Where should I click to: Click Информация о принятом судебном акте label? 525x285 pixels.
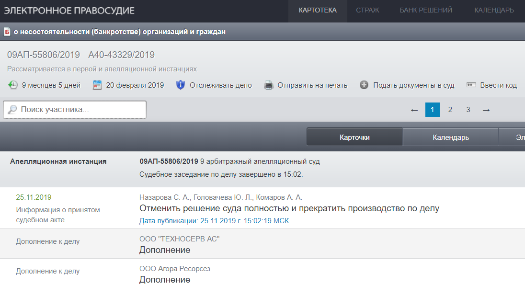click(58, 215)
